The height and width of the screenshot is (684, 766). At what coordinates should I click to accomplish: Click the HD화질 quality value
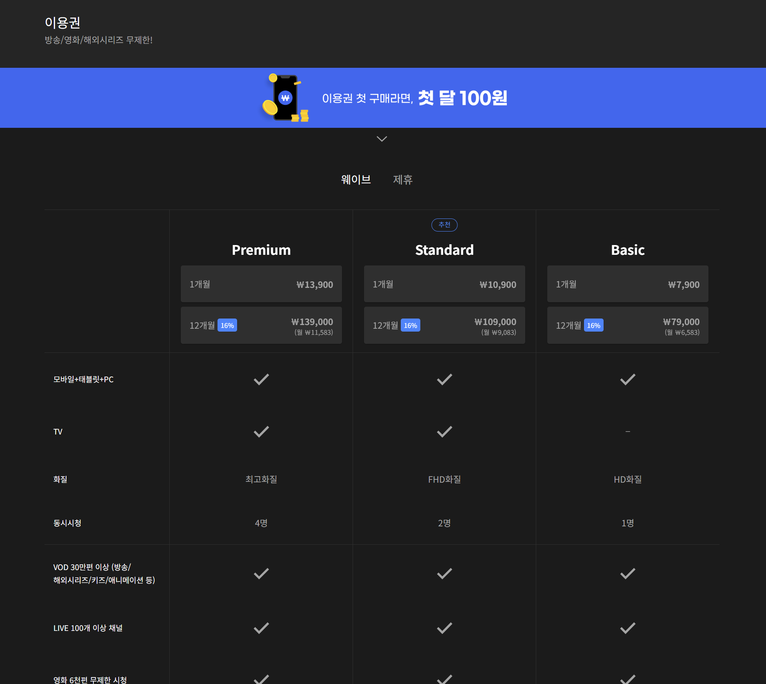628,479
